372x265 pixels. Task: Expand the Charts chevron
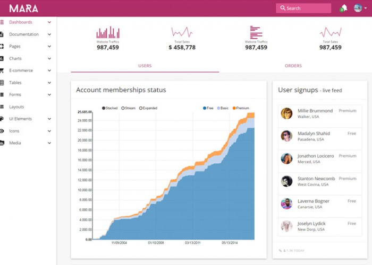pyautogui.click(x=49, y=58)
